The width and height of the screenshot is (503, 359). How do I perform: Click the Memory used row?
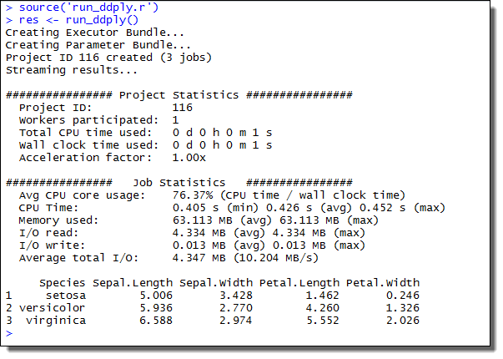click(x=192, y=220)
